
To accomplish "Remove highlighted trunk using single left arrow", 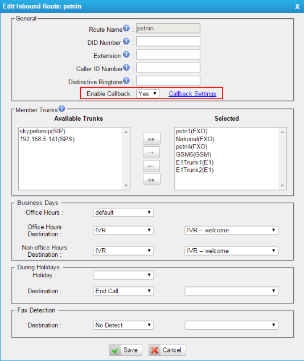I will [151, 166].
